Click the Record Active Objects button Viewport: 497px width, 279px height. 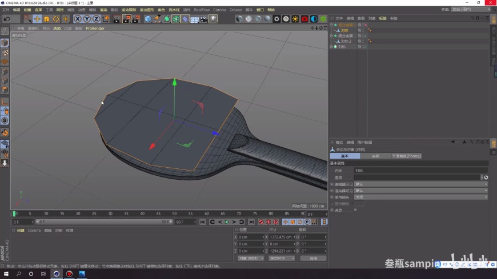pos(261,222)
